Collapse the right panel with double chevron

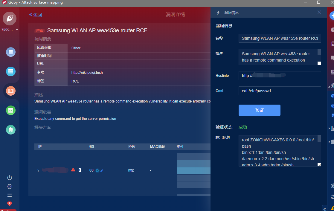click(325, 208)
